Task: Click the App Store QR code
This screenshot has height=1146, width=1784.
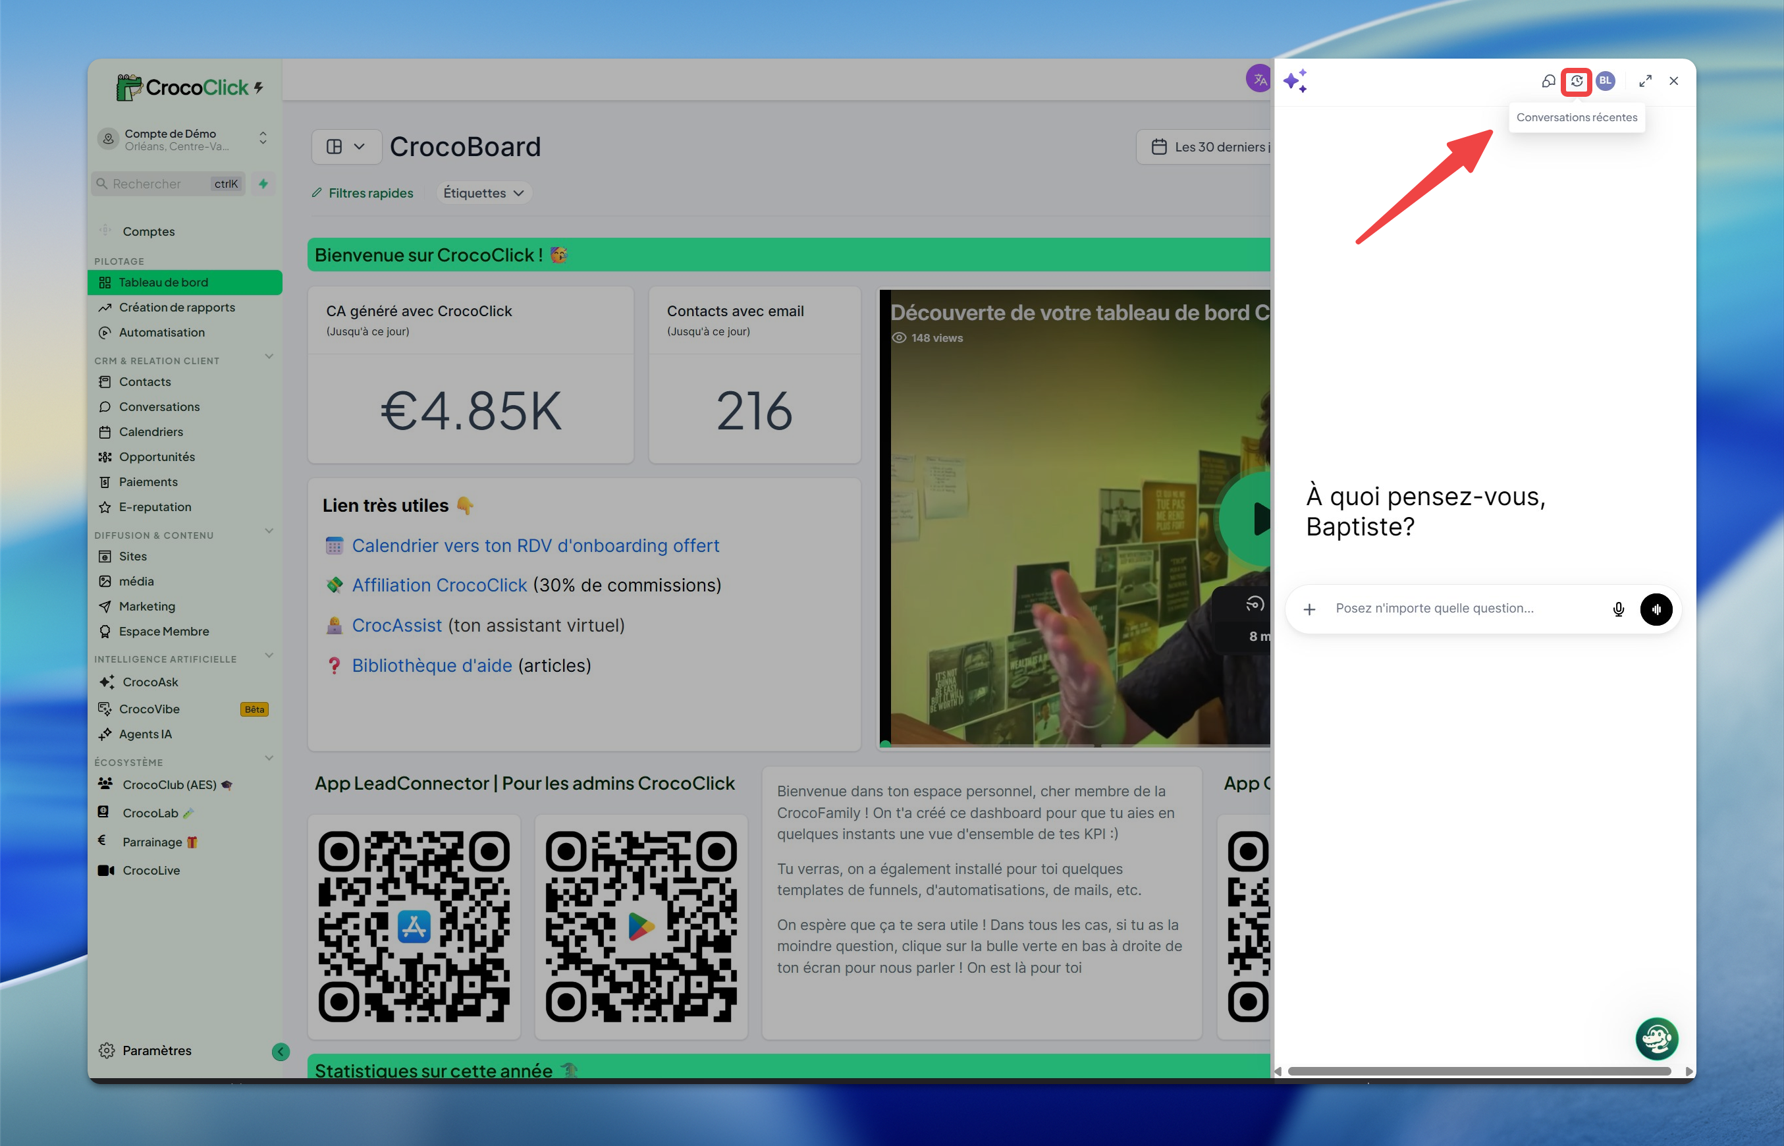Action: tap(414, 927)
